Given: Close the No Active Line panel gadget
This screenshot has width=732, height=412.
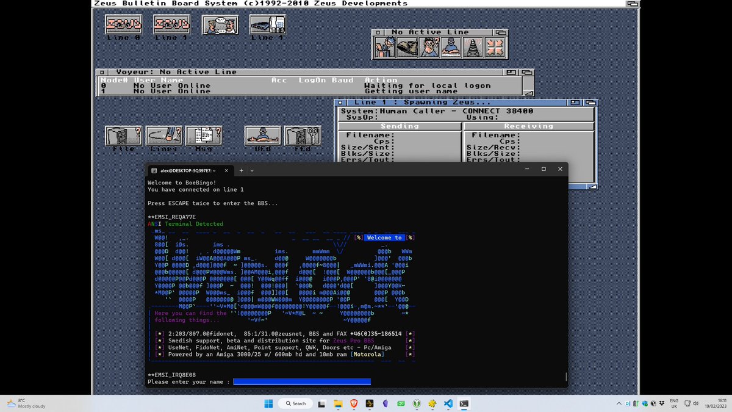Looking at the screenshot, I should tap(379, 32).
